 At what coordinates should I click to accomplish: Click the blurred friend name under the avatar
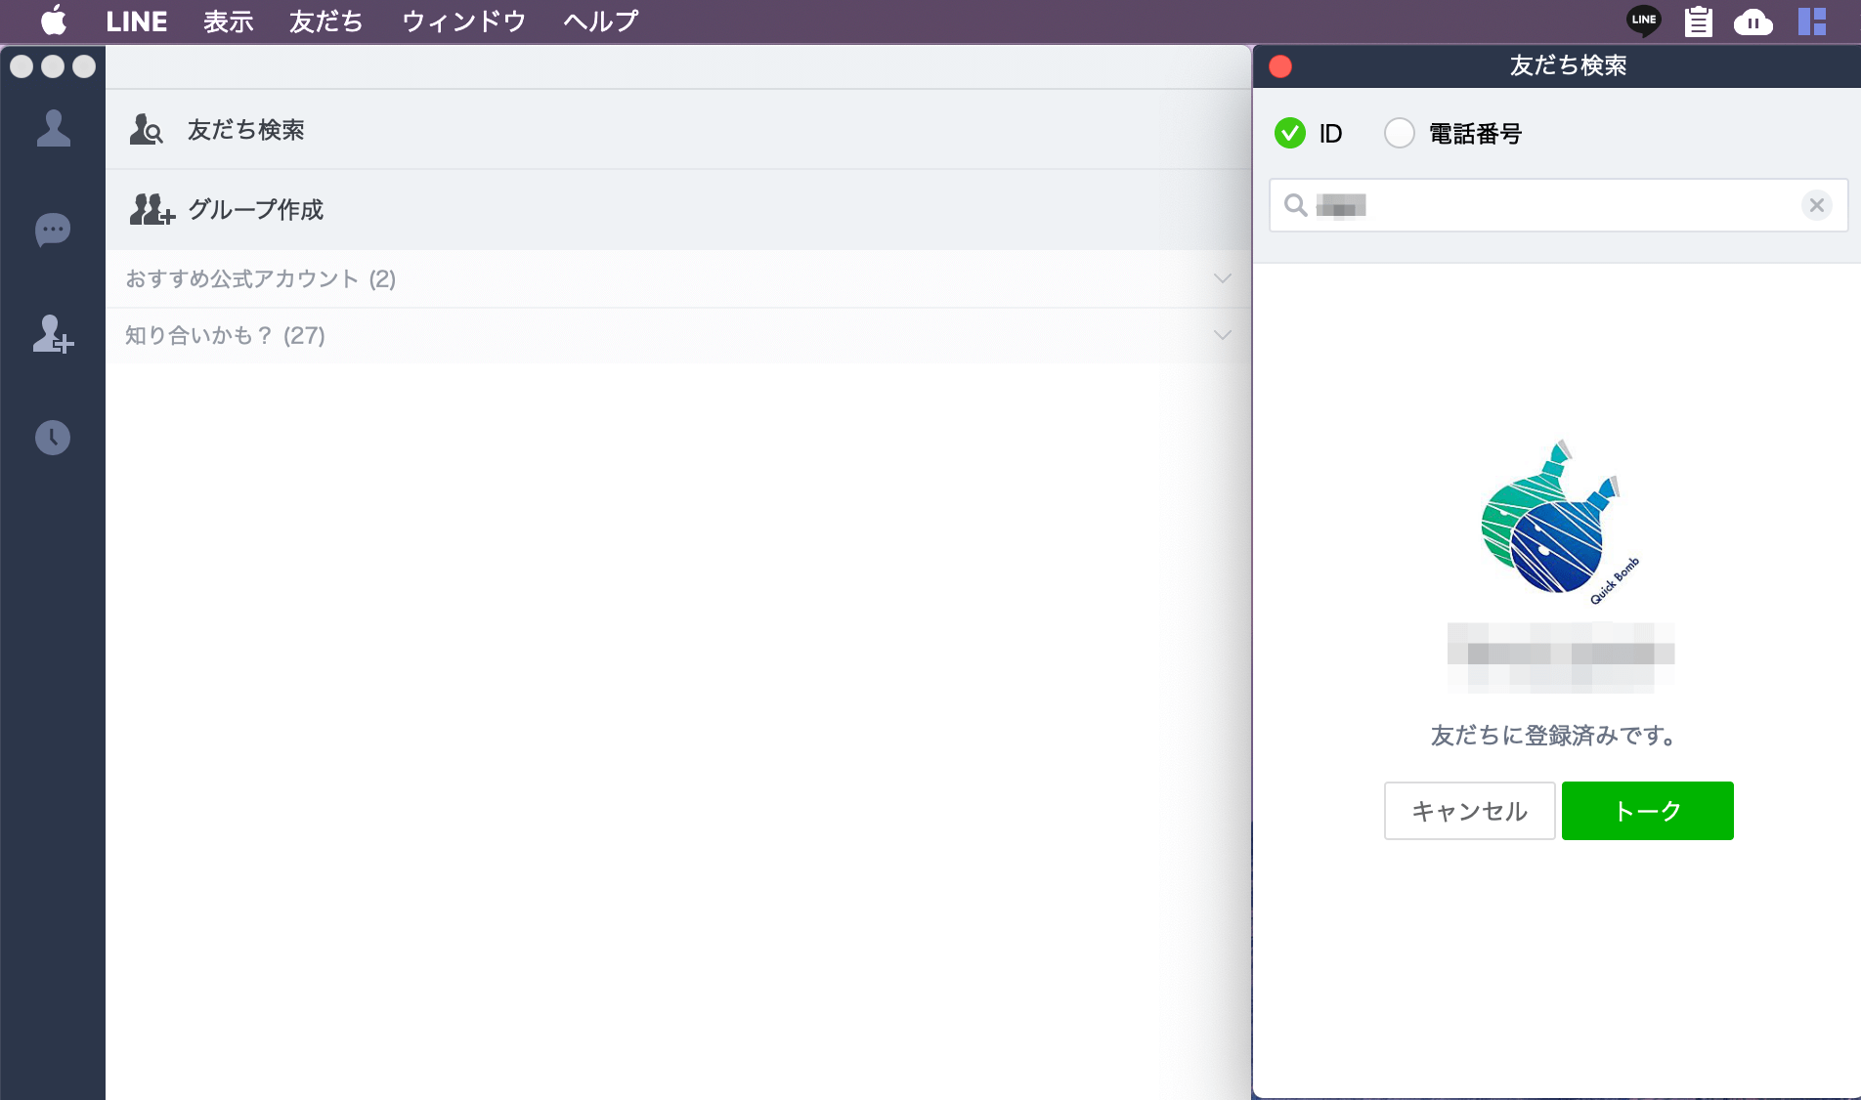(1561, 657)
